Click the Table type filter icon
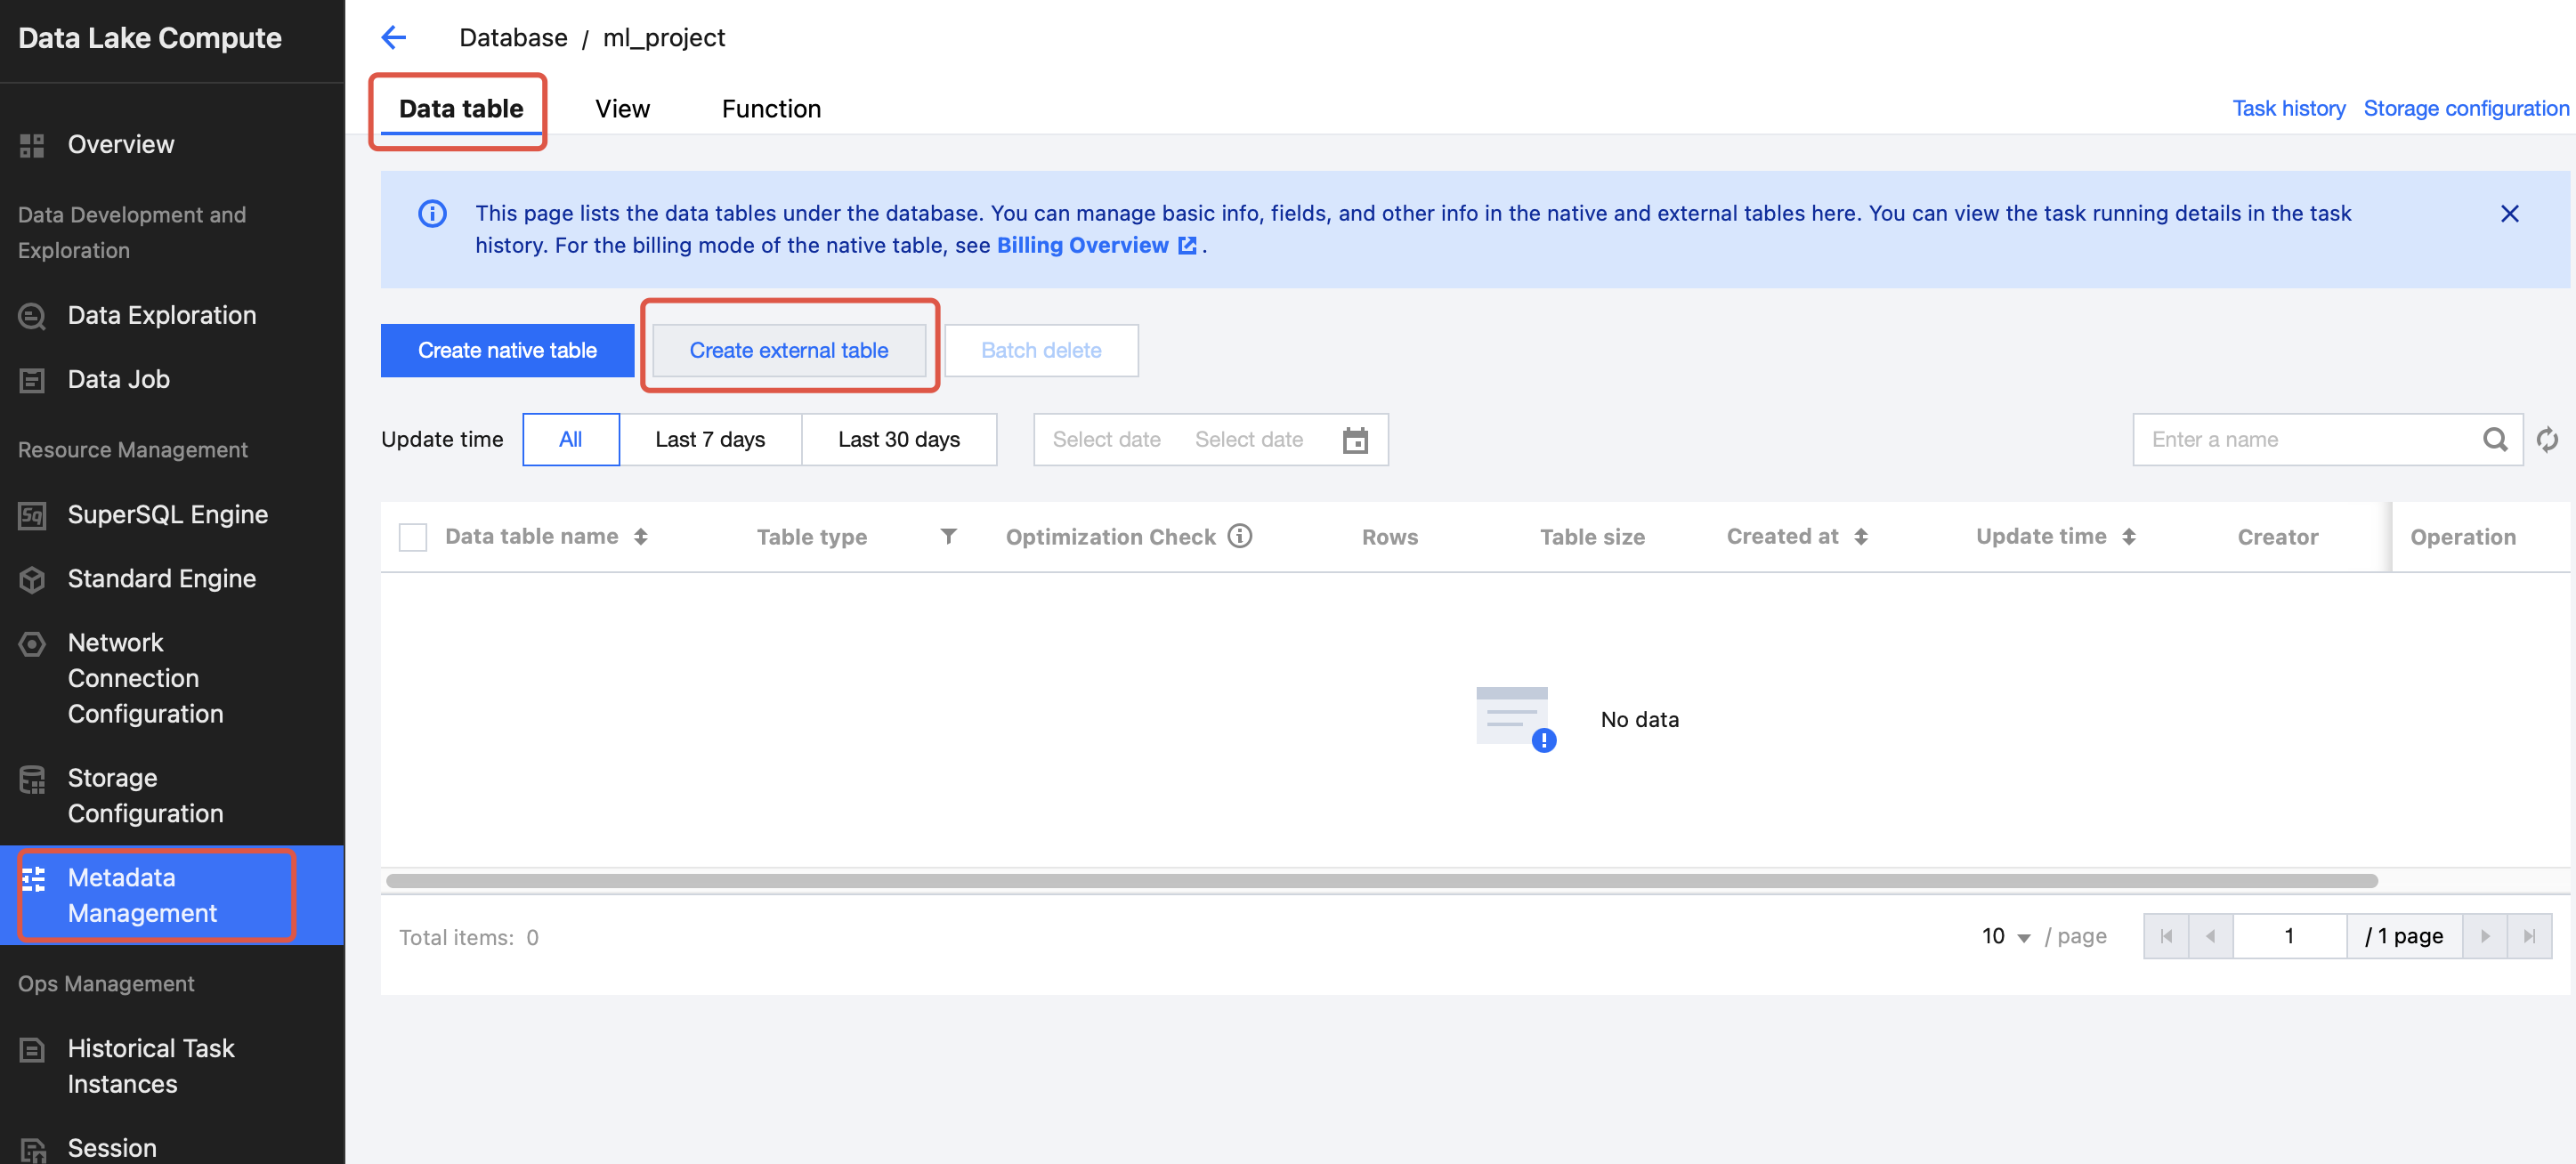Viewport: 2576px width, 1164px height. tap(948, 537)
